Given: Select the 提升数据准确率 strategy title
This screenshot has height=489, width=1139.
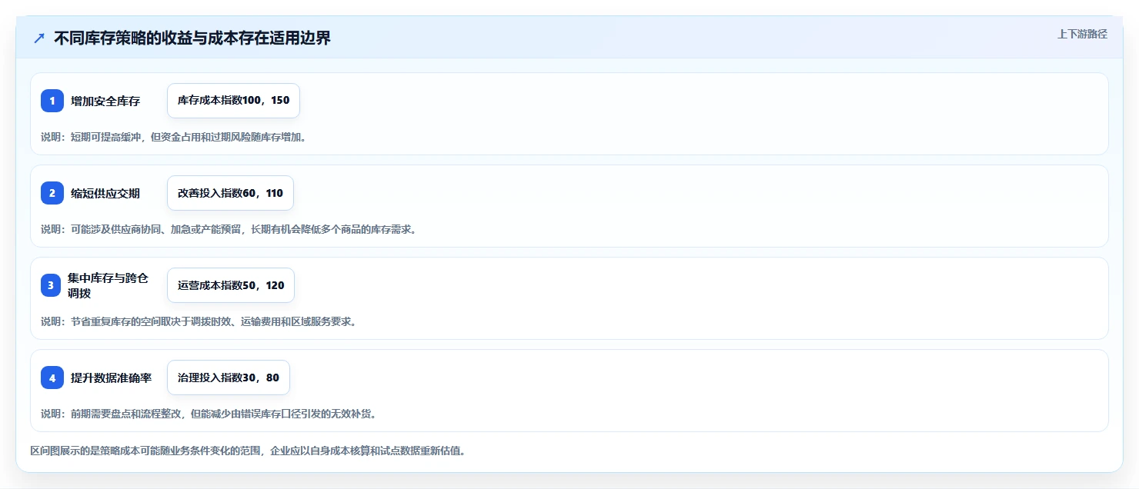Looking at the screenshot, I should click(111, 378).
